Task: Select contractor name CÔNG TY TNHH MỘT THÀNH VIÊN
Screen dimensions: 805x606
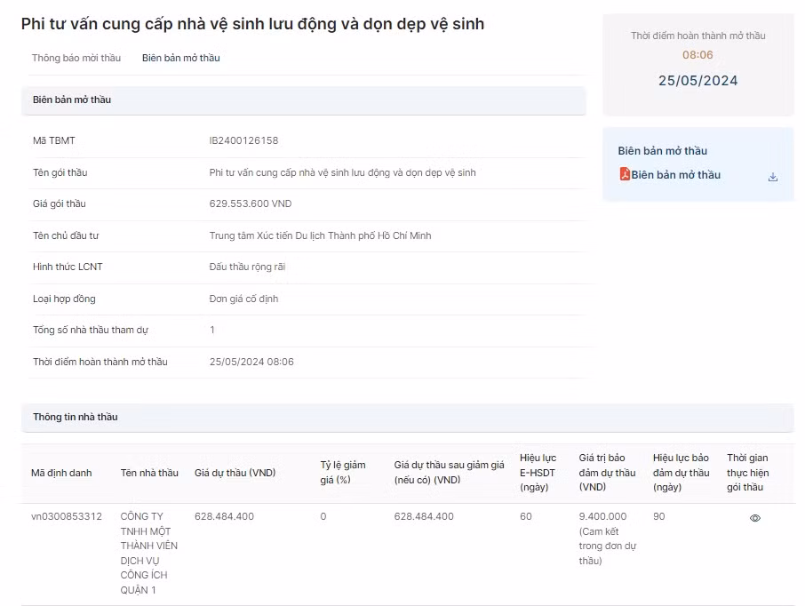Action: (150, 550)
